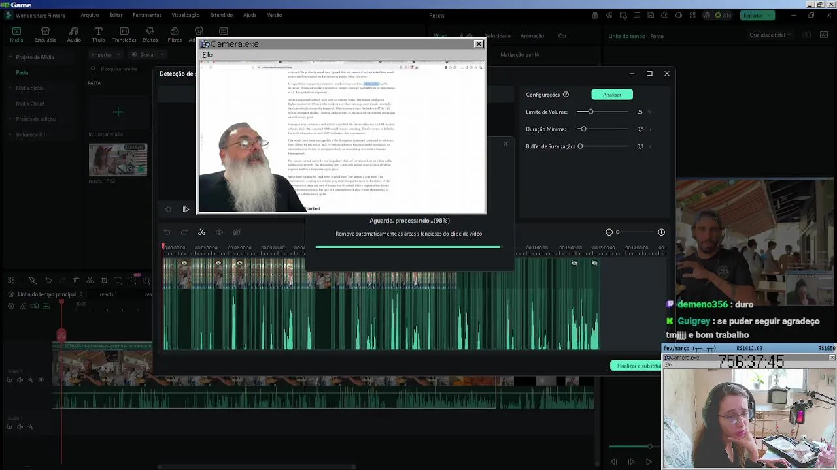This screenshot has height=470, width=837.
Task: Open the Mídia panel icon
Action: (16, 35)
